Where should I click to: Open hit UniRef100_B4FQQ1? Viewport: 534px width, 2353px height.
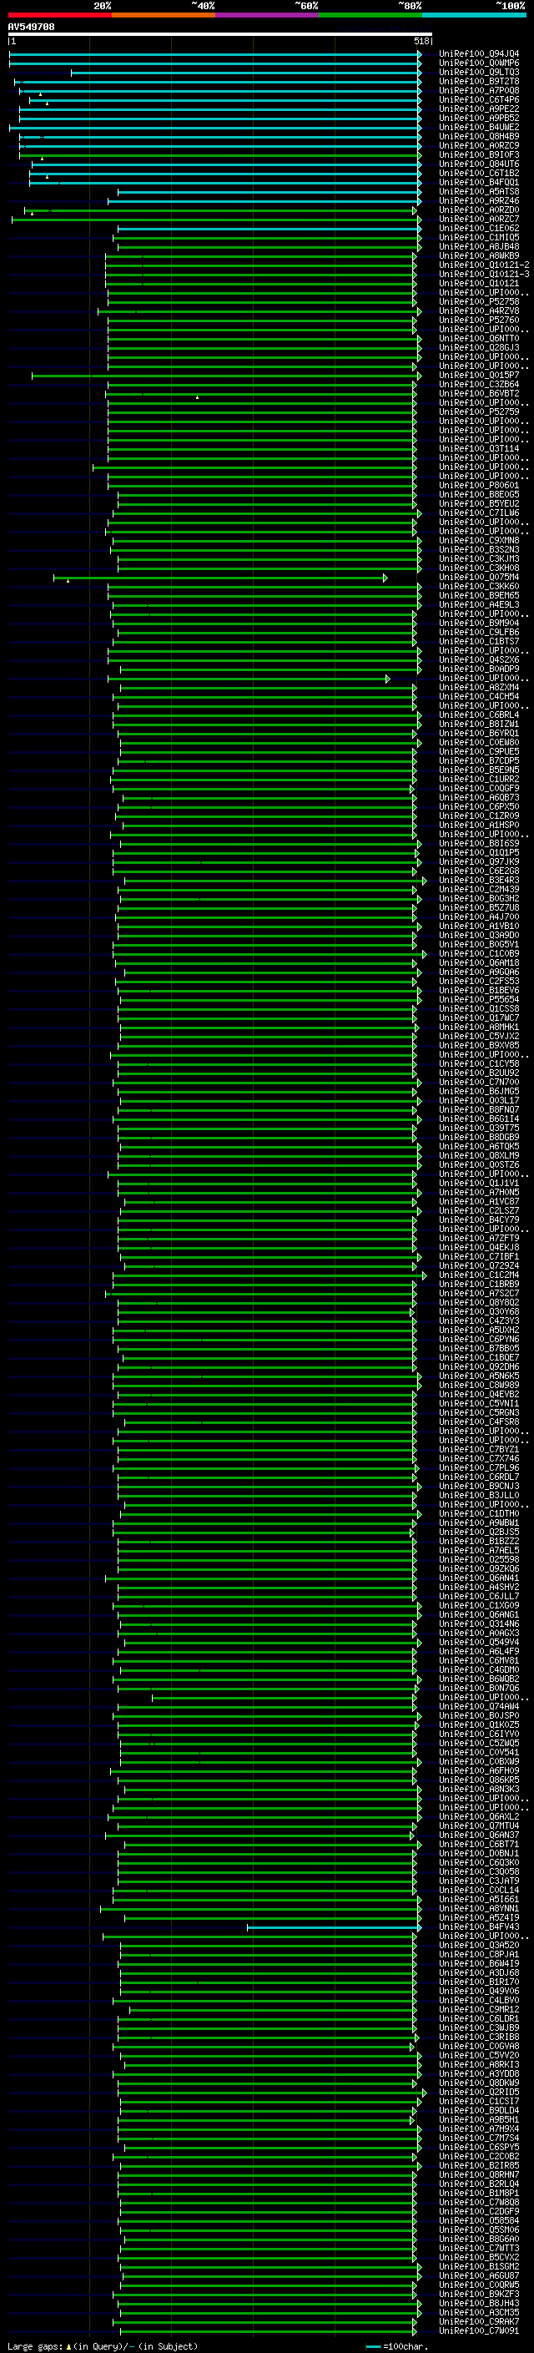coord(479,183)
